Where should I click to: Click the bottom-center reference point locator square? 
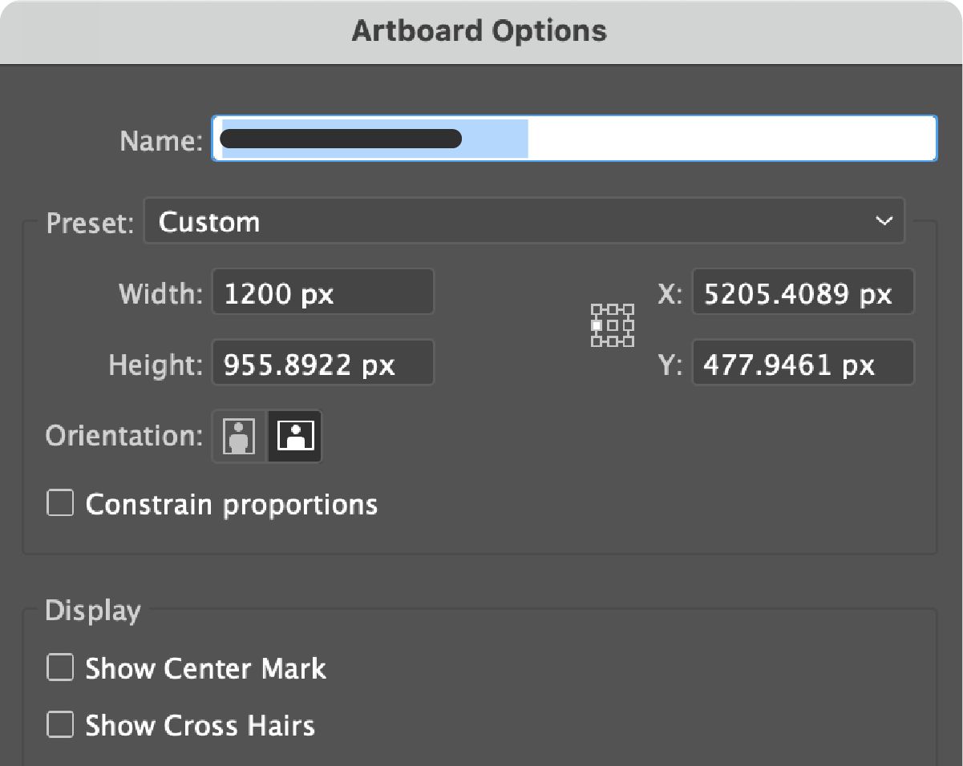coord(613,342)
